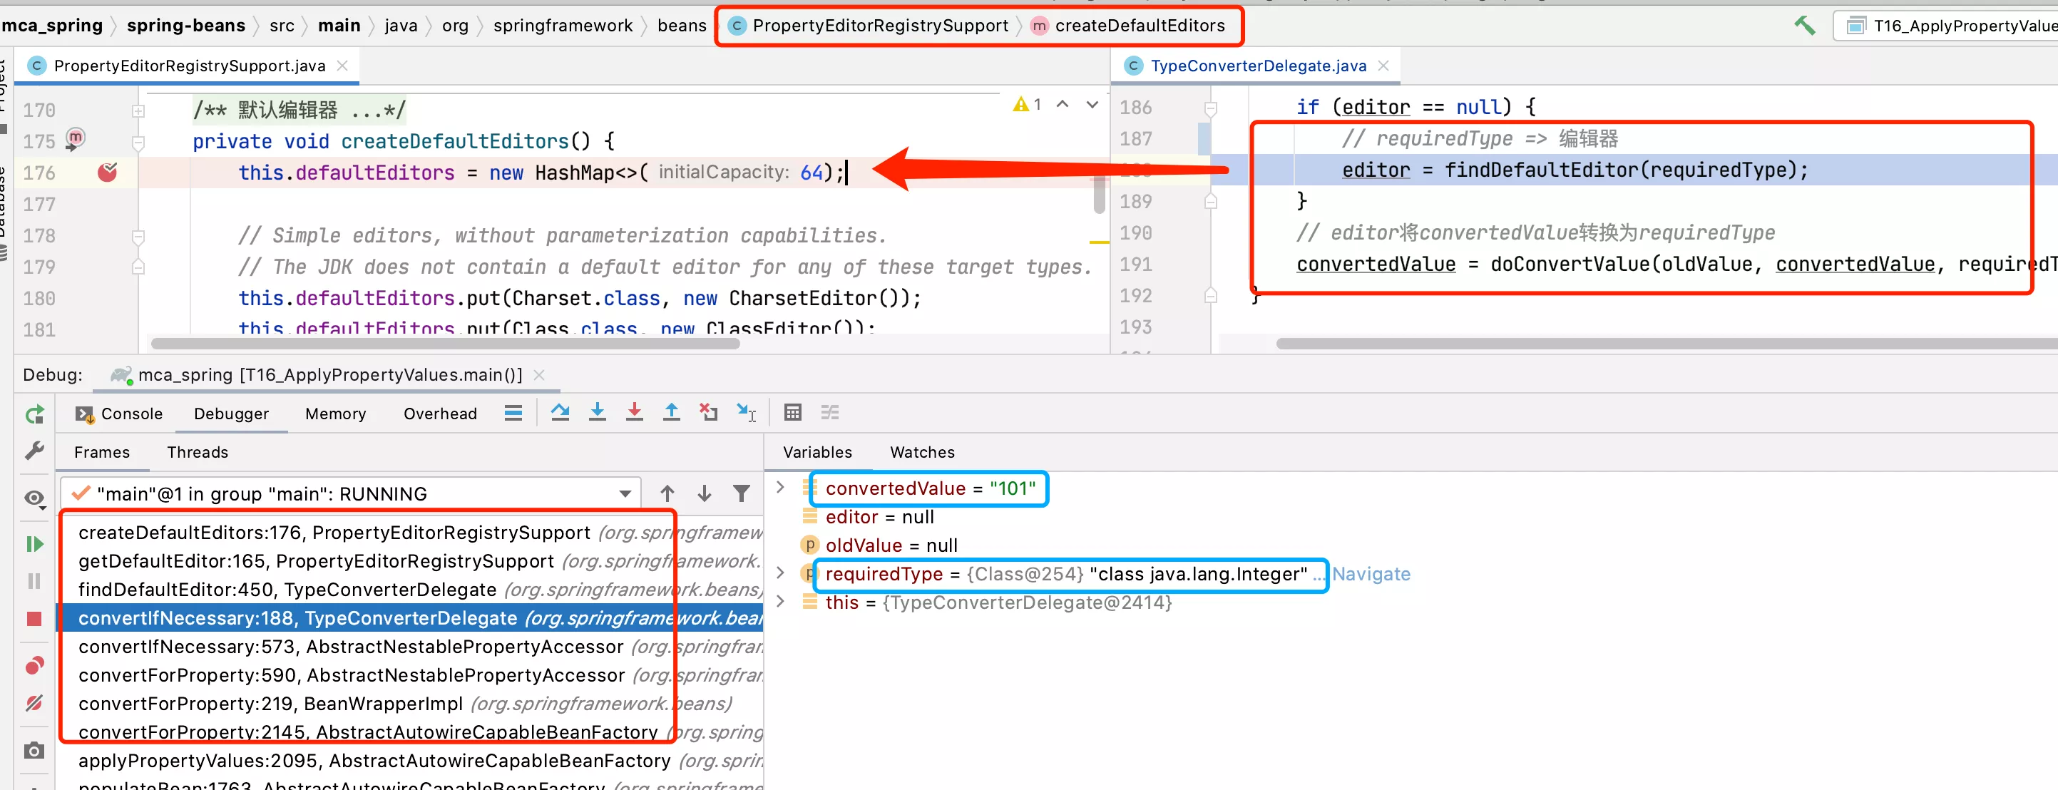
Task: Click the Resume Program icon
Action: tap(34, 545)
